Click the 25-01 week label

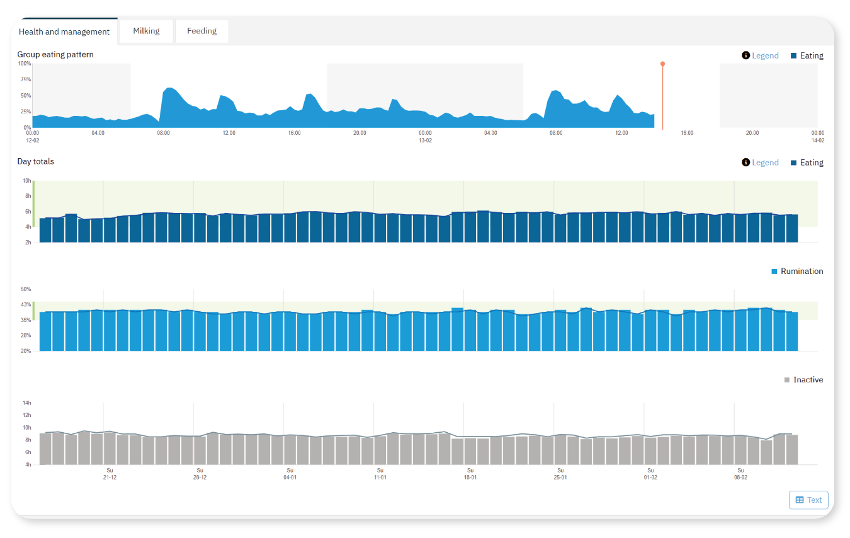[560, 478]
